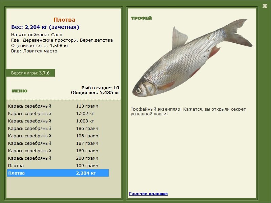271x203 pixels.
Task: Select the Карась серебряный 1,008 кг row
Action: click(58, 121)
